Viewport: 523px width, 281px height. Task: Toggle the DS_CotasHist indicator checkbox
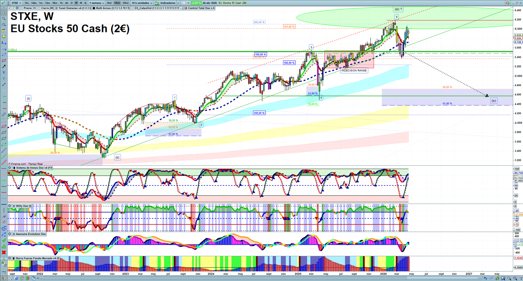132,8
